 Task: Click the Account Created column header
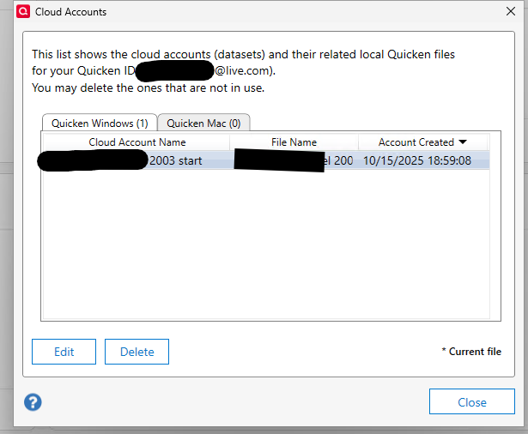click(x=422, y=142)
